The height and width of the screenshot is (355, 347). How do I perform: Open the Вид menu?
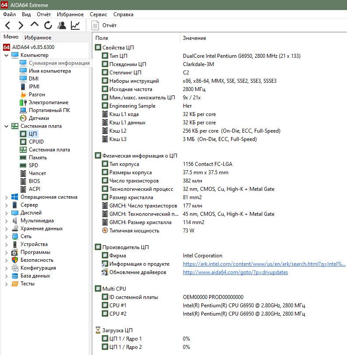(x=26, y=14)
